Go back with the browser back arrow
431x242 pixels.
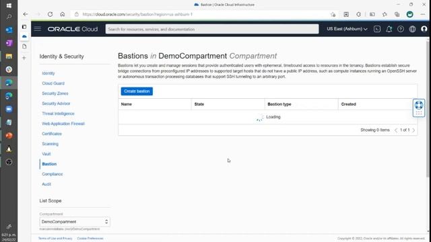(26, 14)
